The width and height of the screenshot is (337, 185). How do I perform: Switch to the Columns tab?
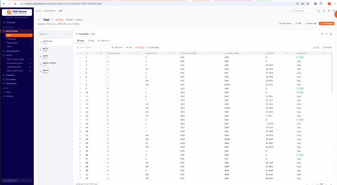[104, 41]
